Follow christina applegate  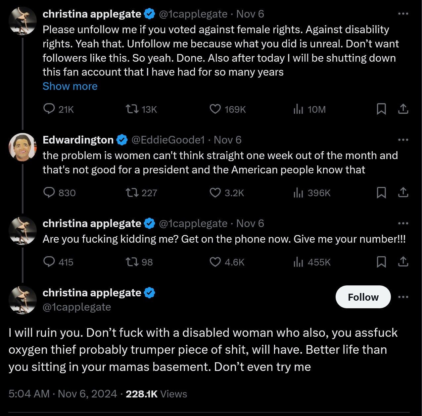[363, 297]
